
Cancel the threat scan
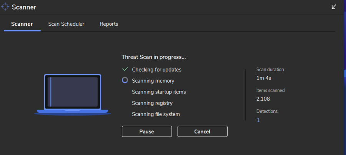[202, 132]
